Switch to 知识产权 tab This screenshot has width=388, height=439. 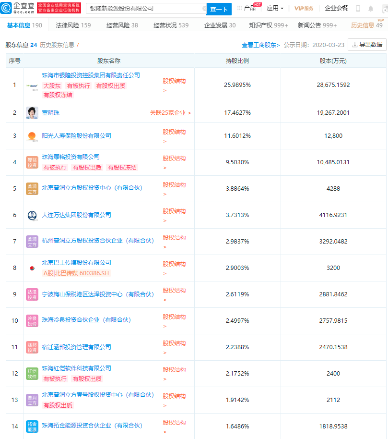pyautogui.click(x=269, y=25)
